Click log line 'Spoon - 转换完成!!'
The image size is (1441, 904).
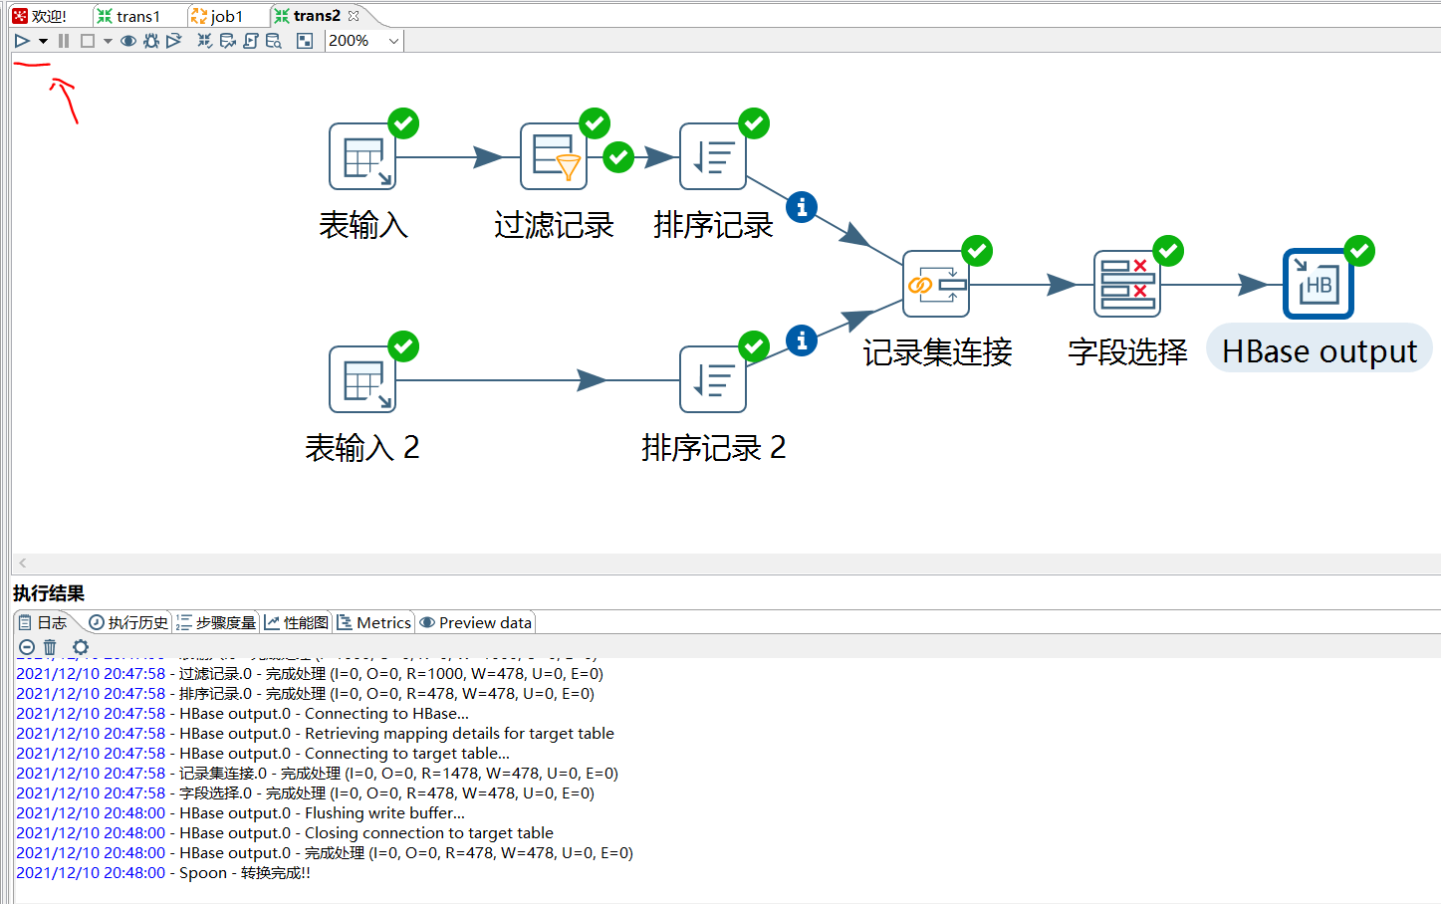[162, 872]
